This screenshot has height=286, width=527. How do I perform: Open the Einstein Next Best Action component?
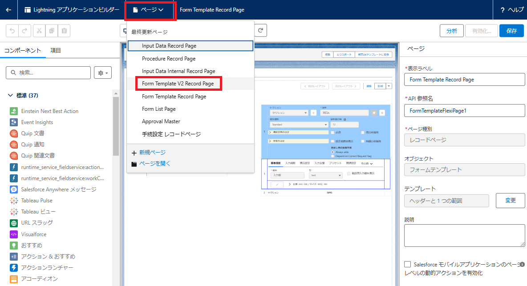[x=50, y=111]
